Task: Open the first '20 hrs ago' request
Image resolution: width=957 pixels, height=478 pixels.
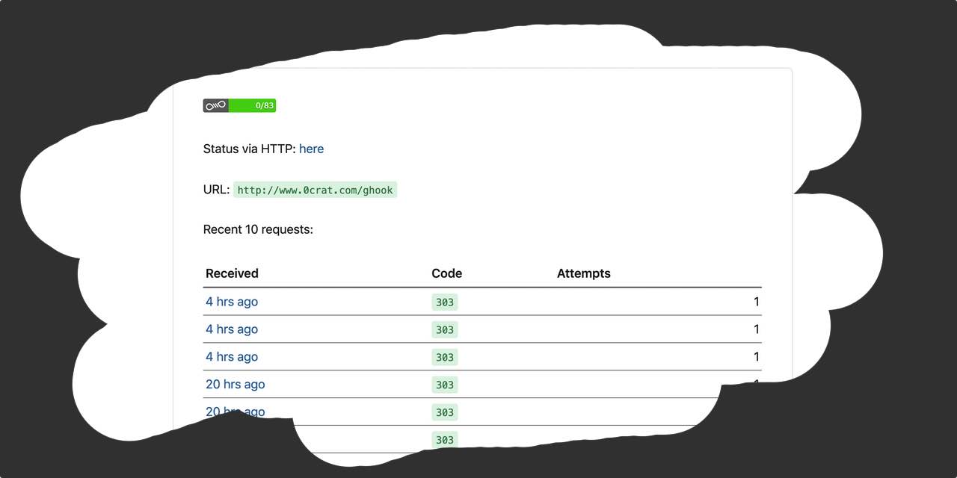Action: point(235,385)
